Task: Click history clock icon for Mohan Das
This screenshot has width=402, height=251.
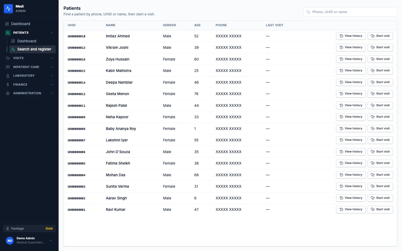Action: pyautogui.click(x=341, y=175)
